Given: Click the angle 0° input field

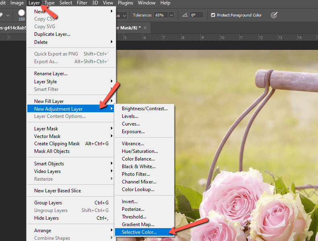Looking at the screenshot, I should click(x=197, y=15).
